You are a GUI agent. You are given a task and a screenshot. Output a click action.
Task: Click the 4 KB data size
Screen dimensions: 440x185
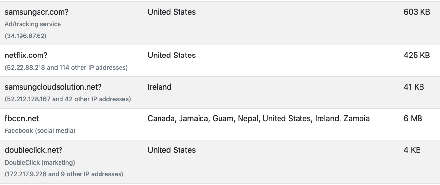point(412,150)
